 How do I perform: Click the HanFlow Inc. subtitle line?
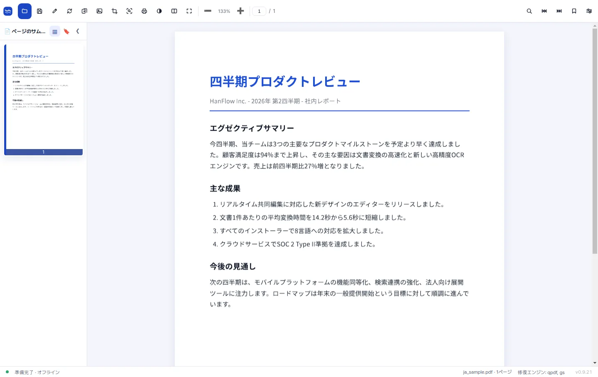[275, 101]
